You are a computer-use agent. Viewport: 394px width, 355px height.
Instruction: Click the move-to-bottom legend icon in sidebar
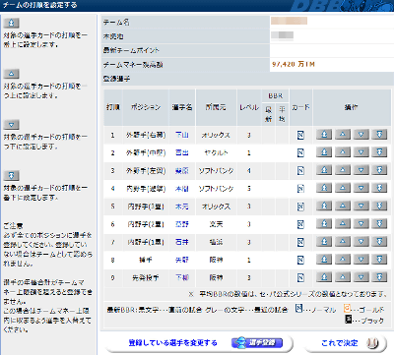(x=12, y=176)
